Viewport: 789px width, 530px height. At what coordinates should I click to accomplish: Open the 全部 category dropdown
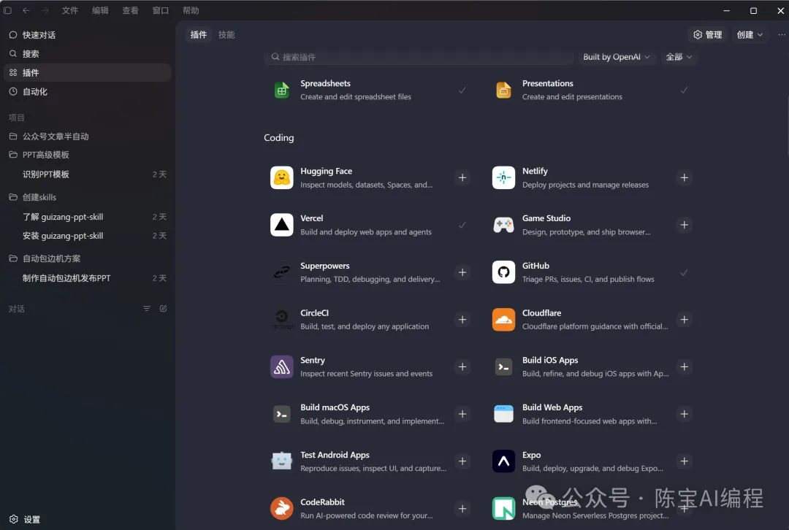point(678,57)
